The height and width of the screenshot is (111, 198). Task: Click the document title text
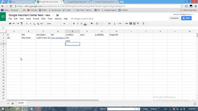tap(29, 15)
